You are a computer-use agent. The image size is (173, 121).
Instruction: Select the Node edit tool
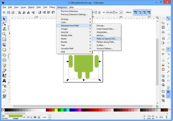tap(4, 24)
